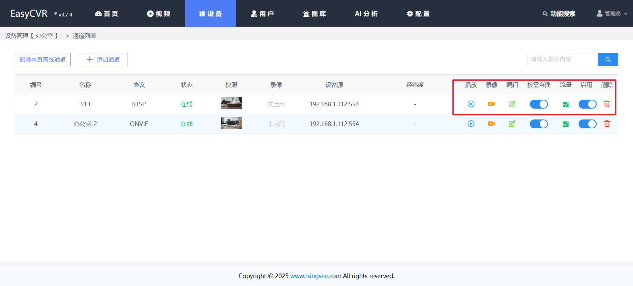The height and width of the screenshot is (286, 633).
Task: Open the www.tsingsee.com footer link
Action: point(316,276)
